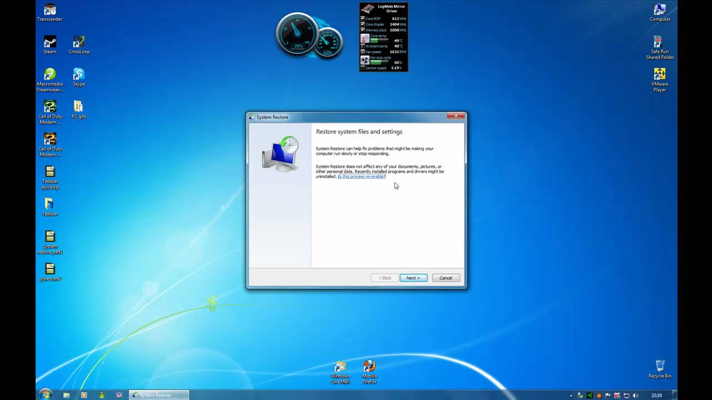Select Macromedia Dreamweaver desktop icon
Image resolution: width=712 pixels, height=400 pixels.
click(50, 80)
